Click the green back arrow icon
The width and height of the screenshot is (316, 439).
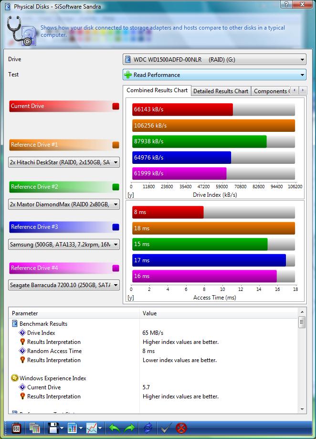115,428
